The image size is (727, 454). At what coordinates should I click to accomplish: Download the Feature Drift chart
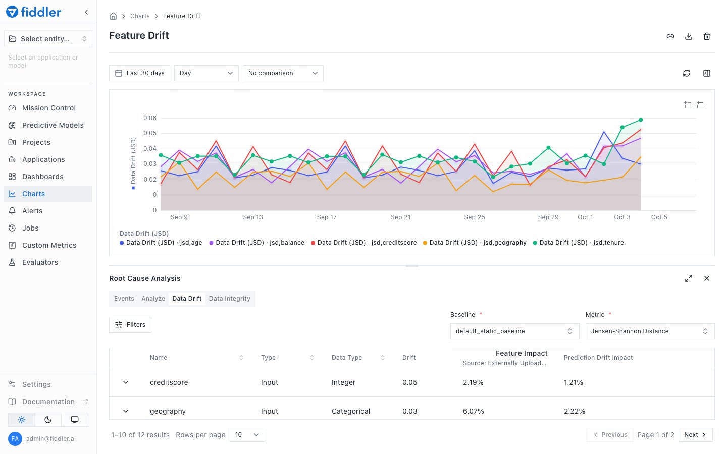[x=689, y=36]
